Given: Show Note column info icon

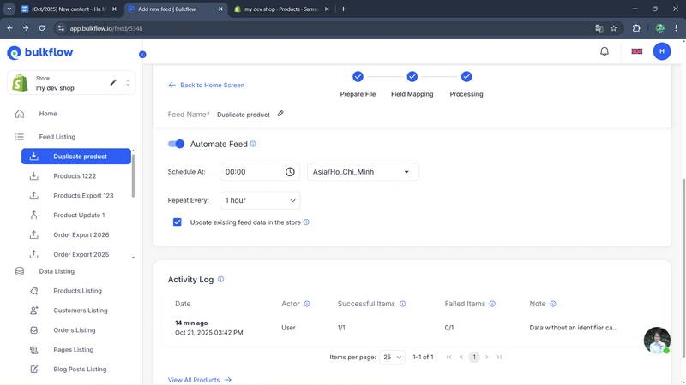Looking at the screenshot, I should [553, 304].
